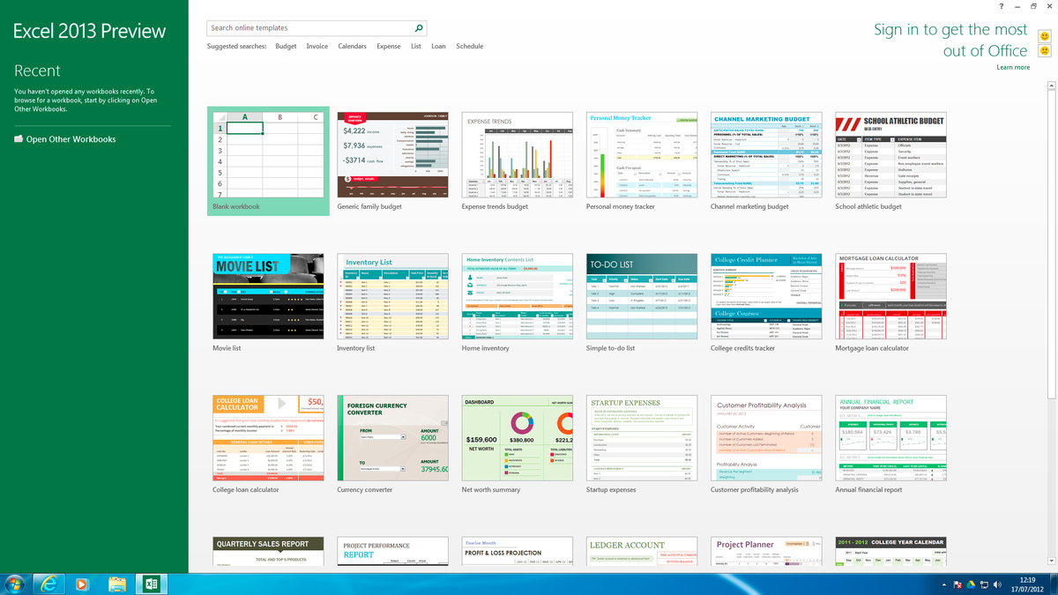Select the Calendars suggested search

click(x=353, y=46)
